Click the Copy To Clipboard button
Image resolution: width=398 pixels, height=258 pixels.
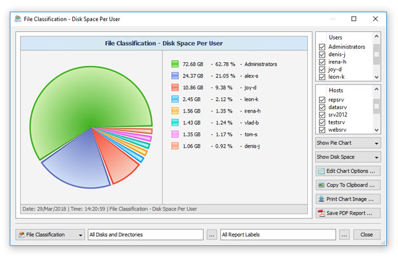348,185
